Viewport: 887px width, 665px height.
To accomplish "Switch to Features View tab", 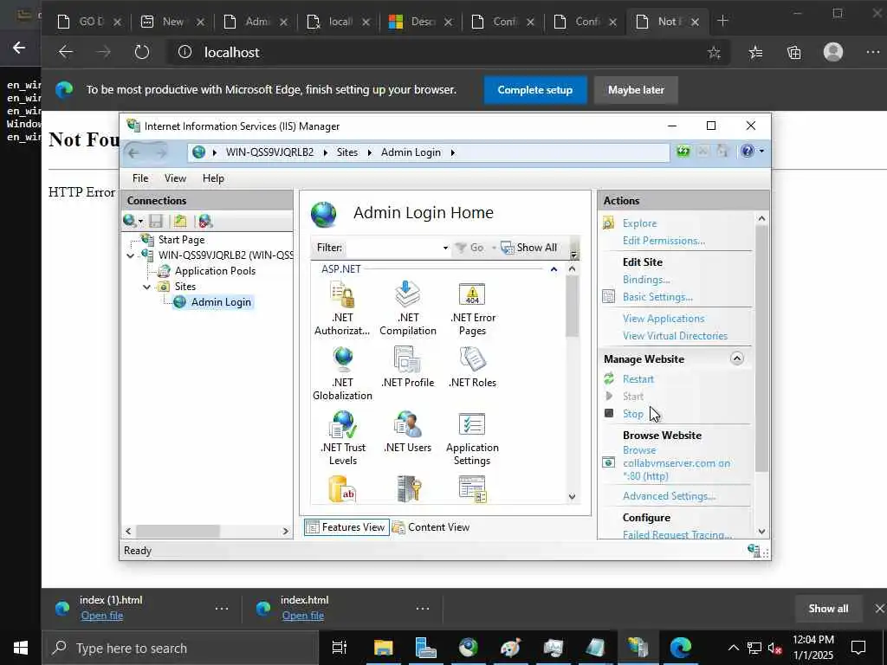I will 346,527.
